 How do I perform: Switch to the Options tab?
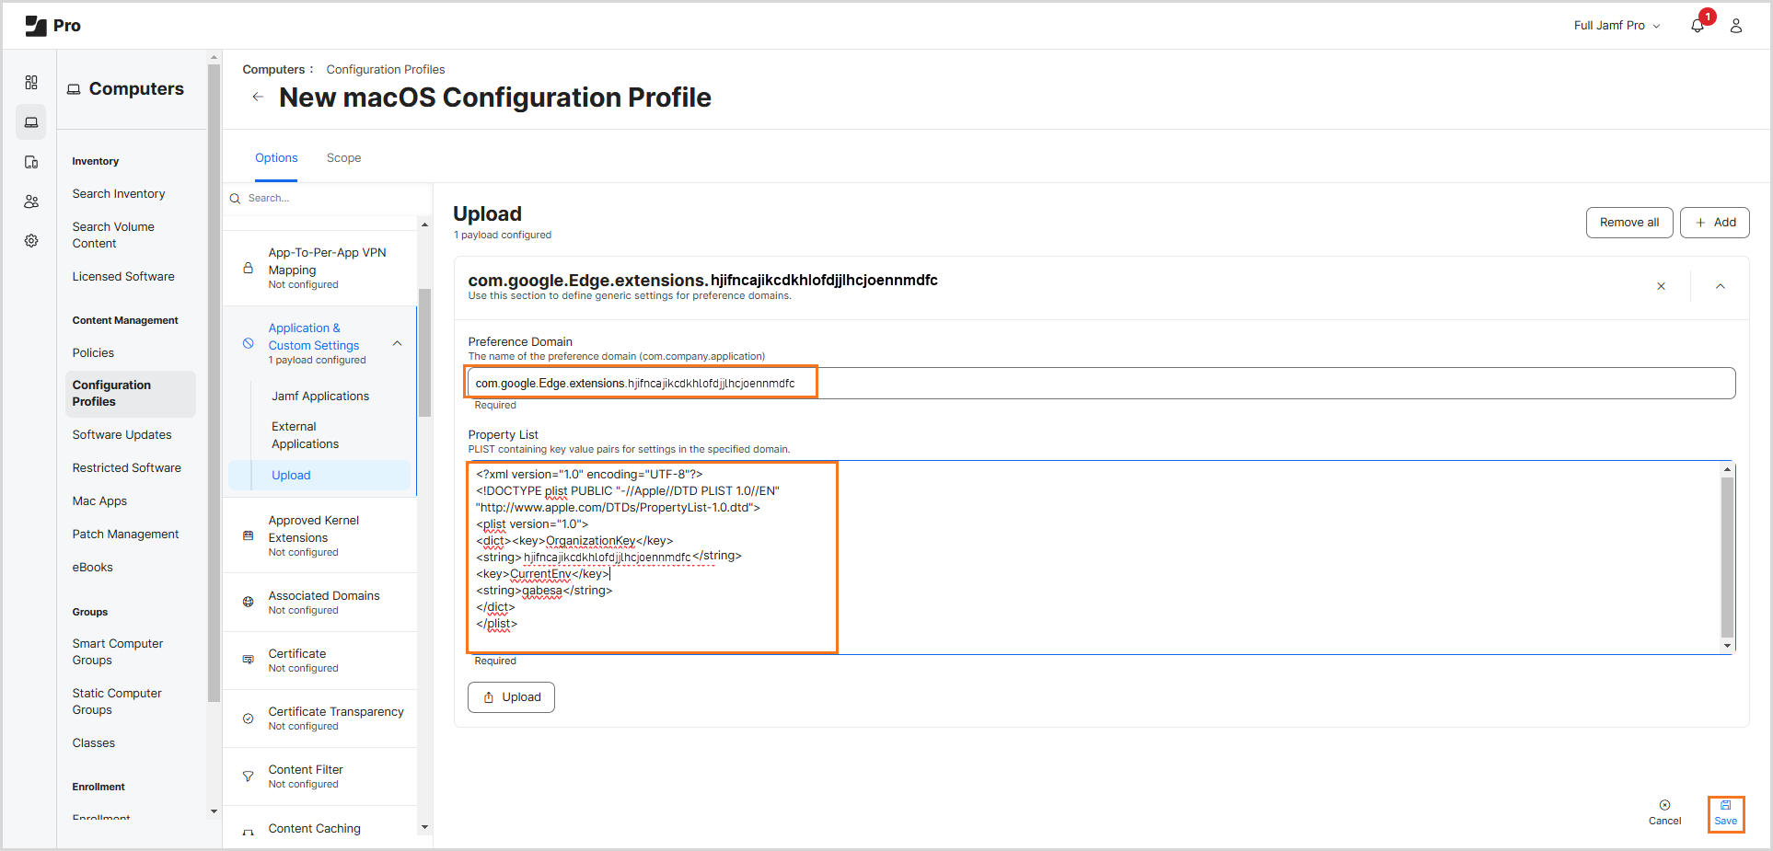click(276, 158)
